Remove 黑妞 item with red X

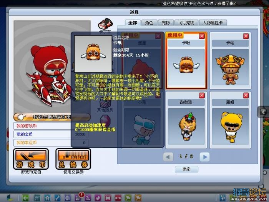point(246,95)
